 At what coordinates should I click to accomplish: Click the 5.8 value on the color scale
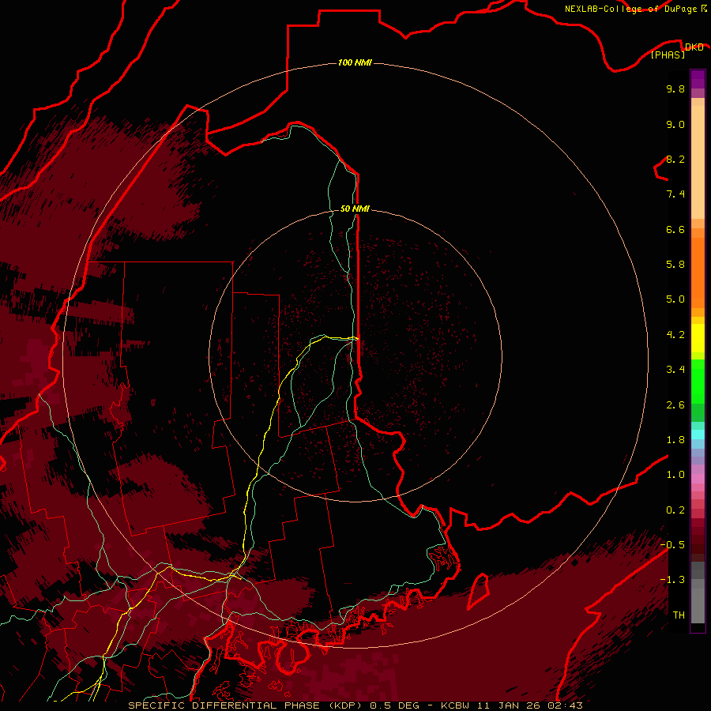tap(675, 265)
